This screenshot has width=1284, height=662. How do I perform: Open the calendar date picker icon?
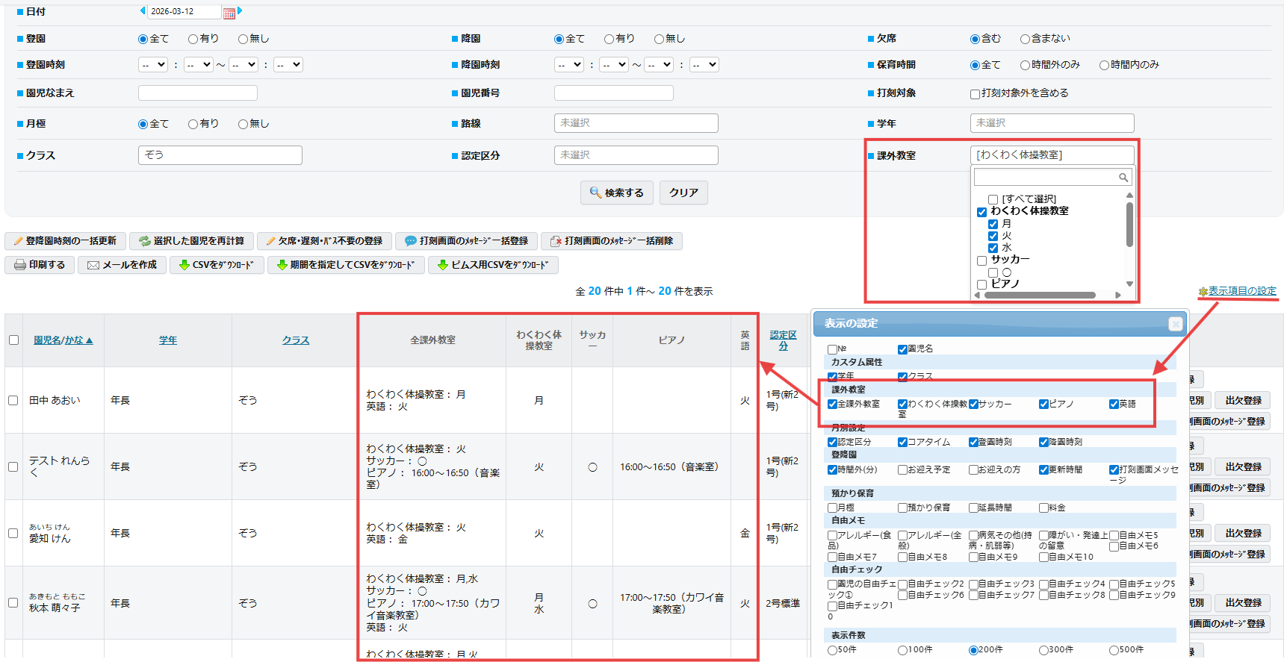click(x=229, y=13)
